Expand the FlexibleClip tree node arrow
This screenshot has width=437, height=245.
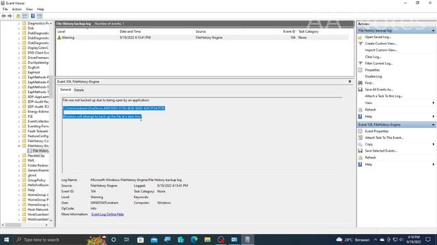click(x=19, y=156)
